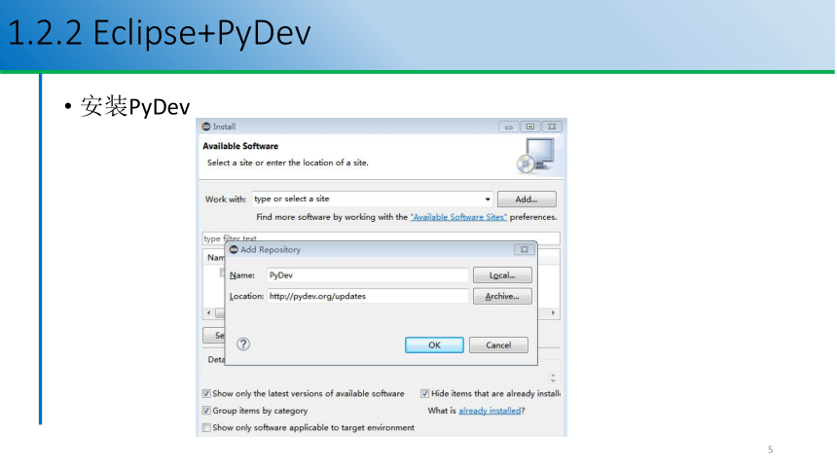Enable Show only software applicable to target
Viewport: 837px width, 471px height.
206,428
